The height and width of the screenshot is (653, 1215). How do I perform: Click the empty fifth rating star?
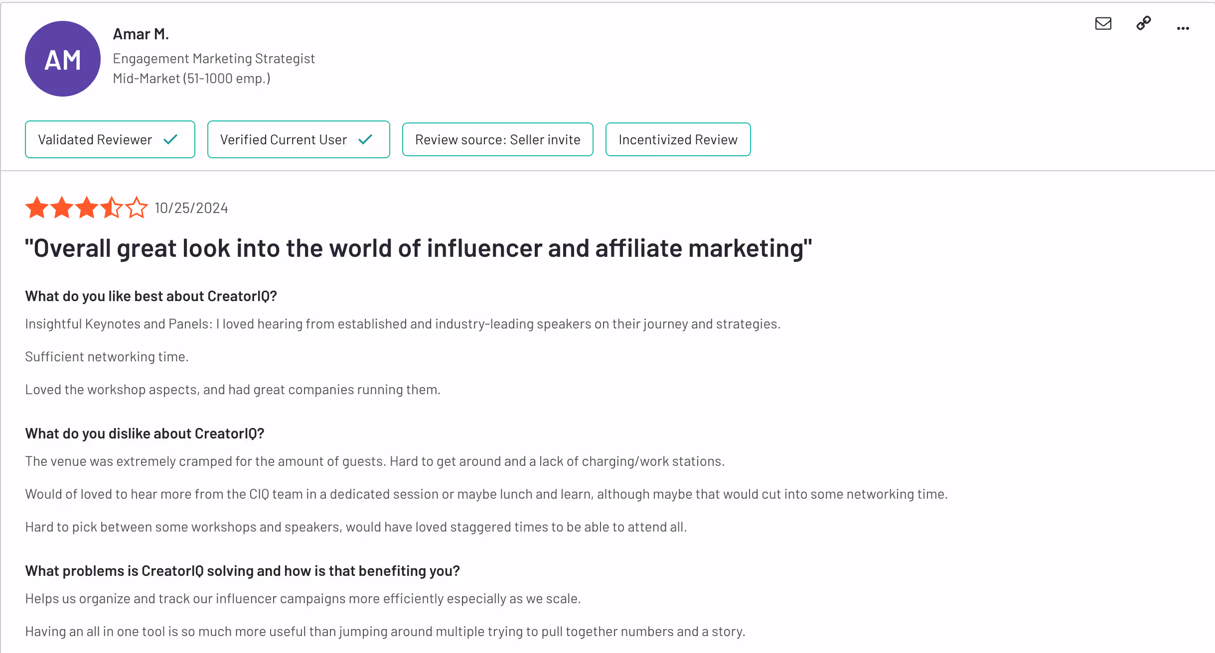tap(137, 208)
